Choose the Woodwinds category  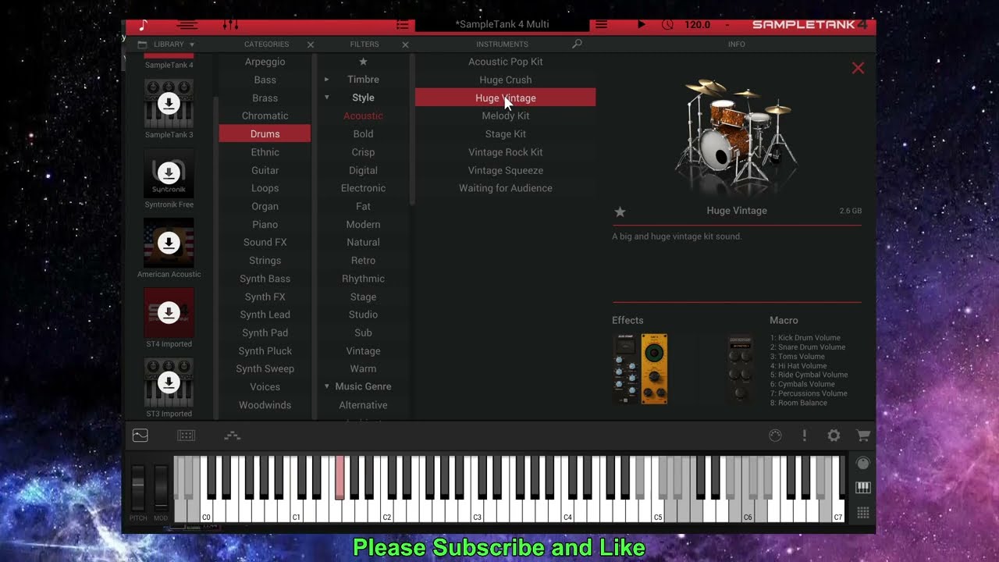tap(265, 405)
